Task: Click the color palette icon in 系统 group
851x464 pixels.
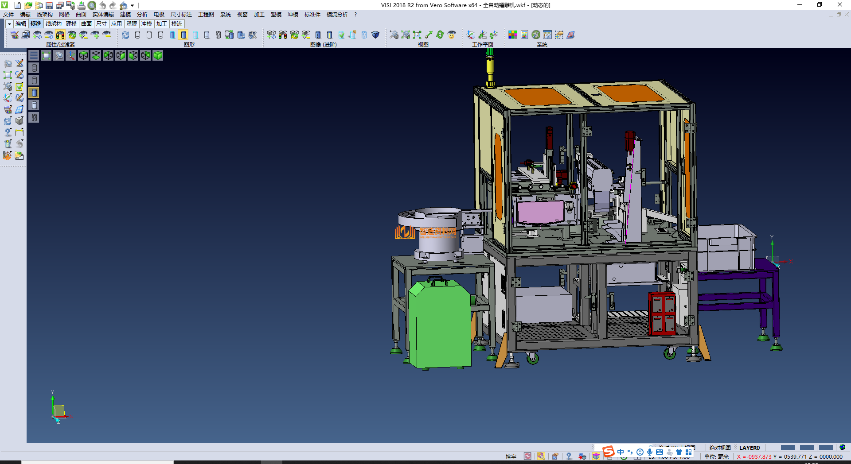Action: [x=512, y=35]
